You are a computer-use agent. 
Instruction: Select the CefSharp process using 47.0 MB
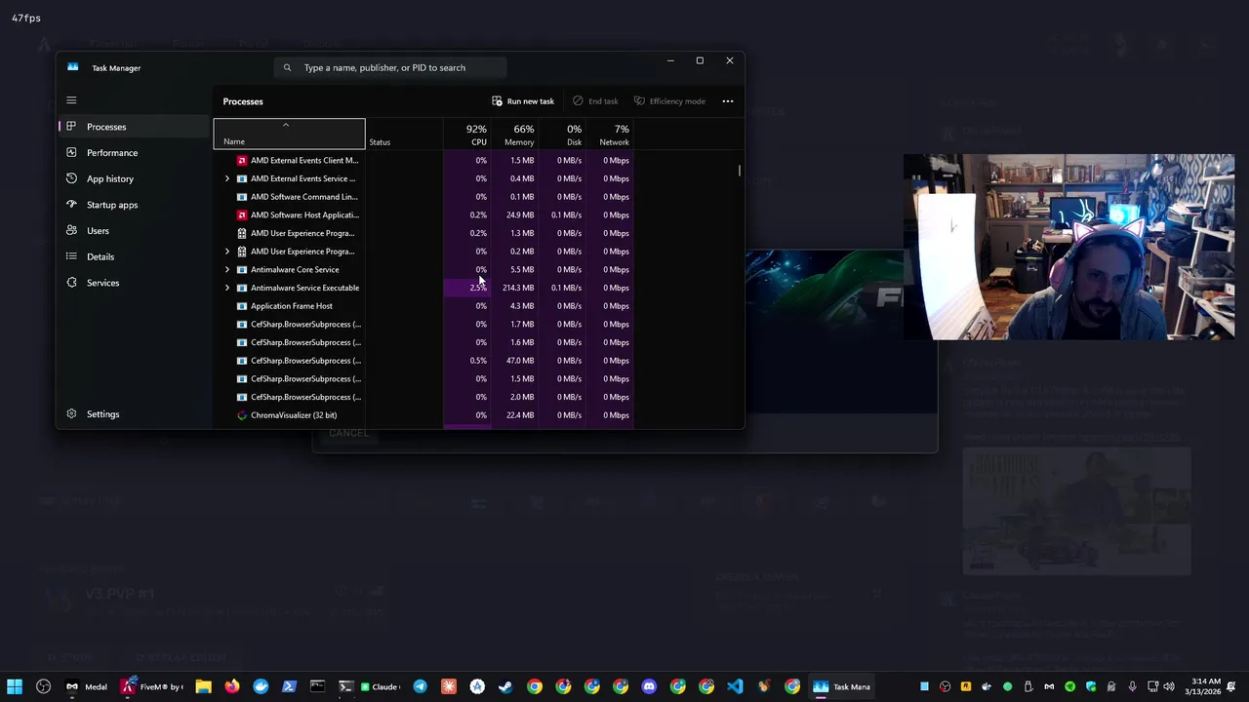point(424,361)
